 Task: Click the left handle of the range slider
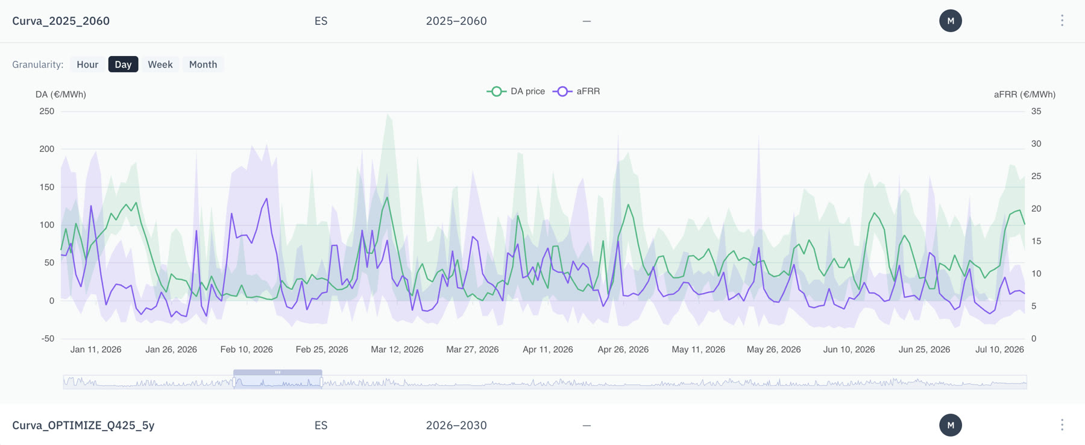coord(234,382)
